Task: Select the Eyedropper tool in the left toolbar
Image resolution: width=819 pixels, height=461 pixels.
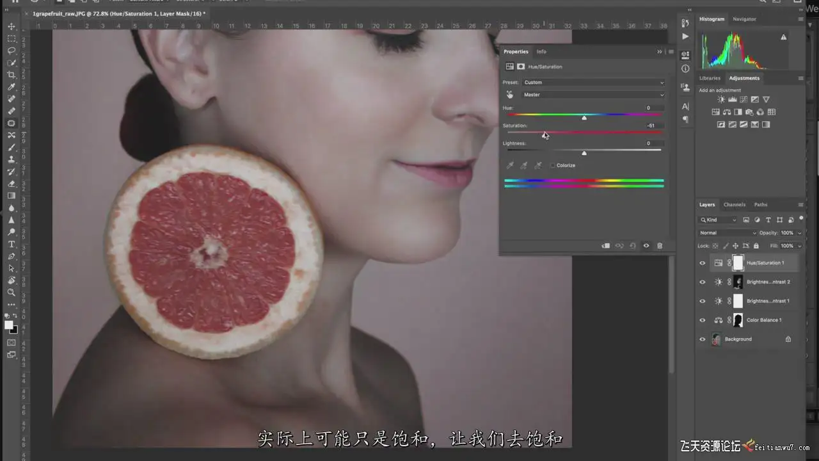Action: 11,87
